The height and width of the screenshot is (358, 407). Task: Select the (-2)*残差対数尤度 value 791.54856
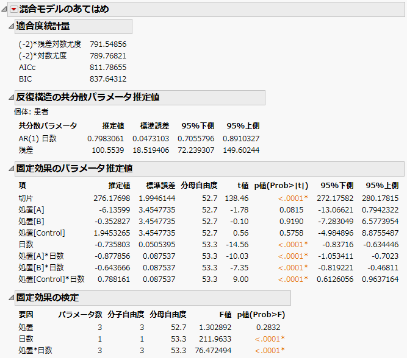(108, 44)
